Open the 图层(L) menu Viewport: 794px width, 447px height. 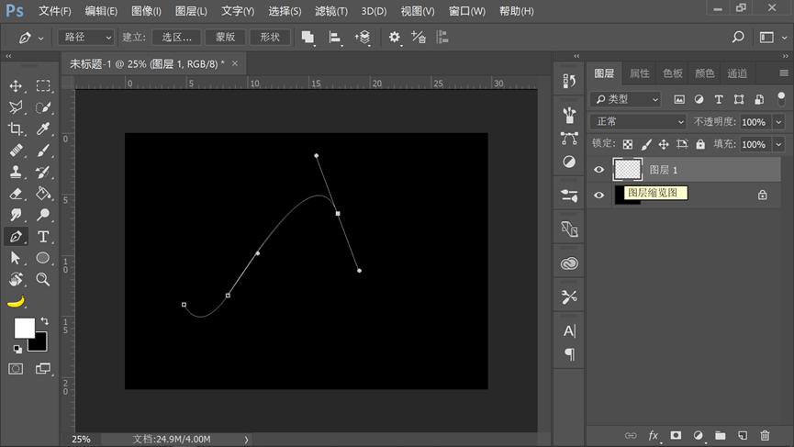point(191,11)
